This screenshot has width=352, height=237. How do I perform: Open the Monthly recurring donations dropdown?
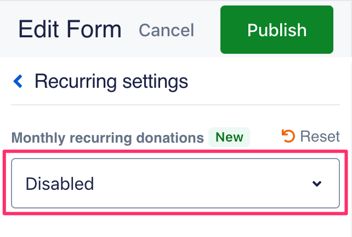(175, 183)
